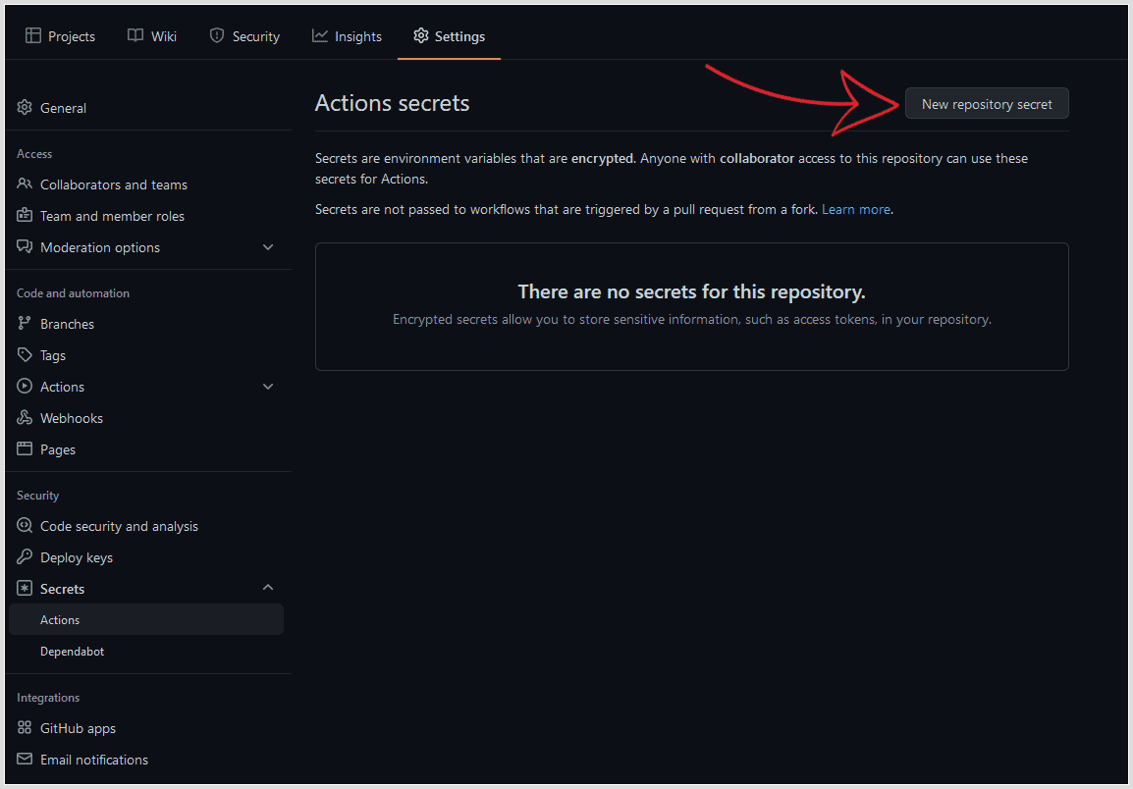This screenshot has height=789, width=1133.
Task: Expand the Actions automation section
Action: click(x=268, y=386)
